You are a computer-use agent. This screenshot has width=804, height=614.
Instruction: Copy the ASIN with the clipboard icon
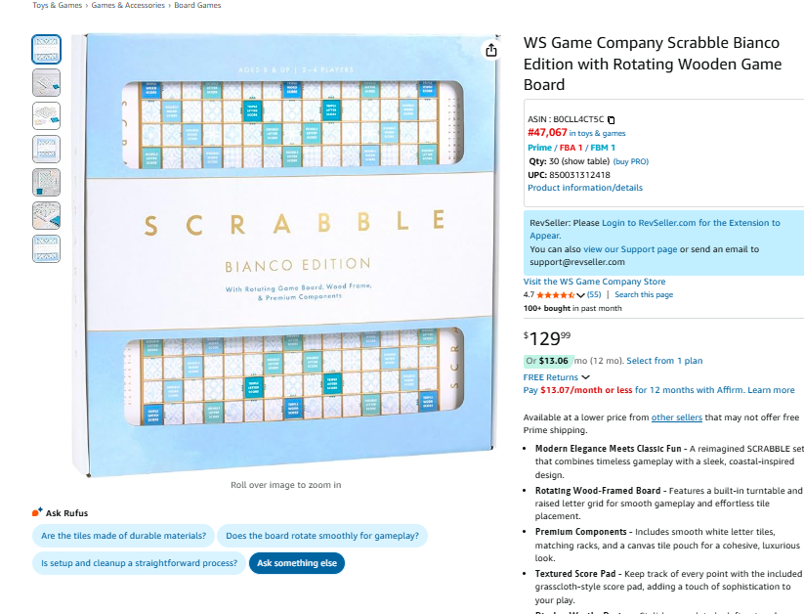(612, 119)
